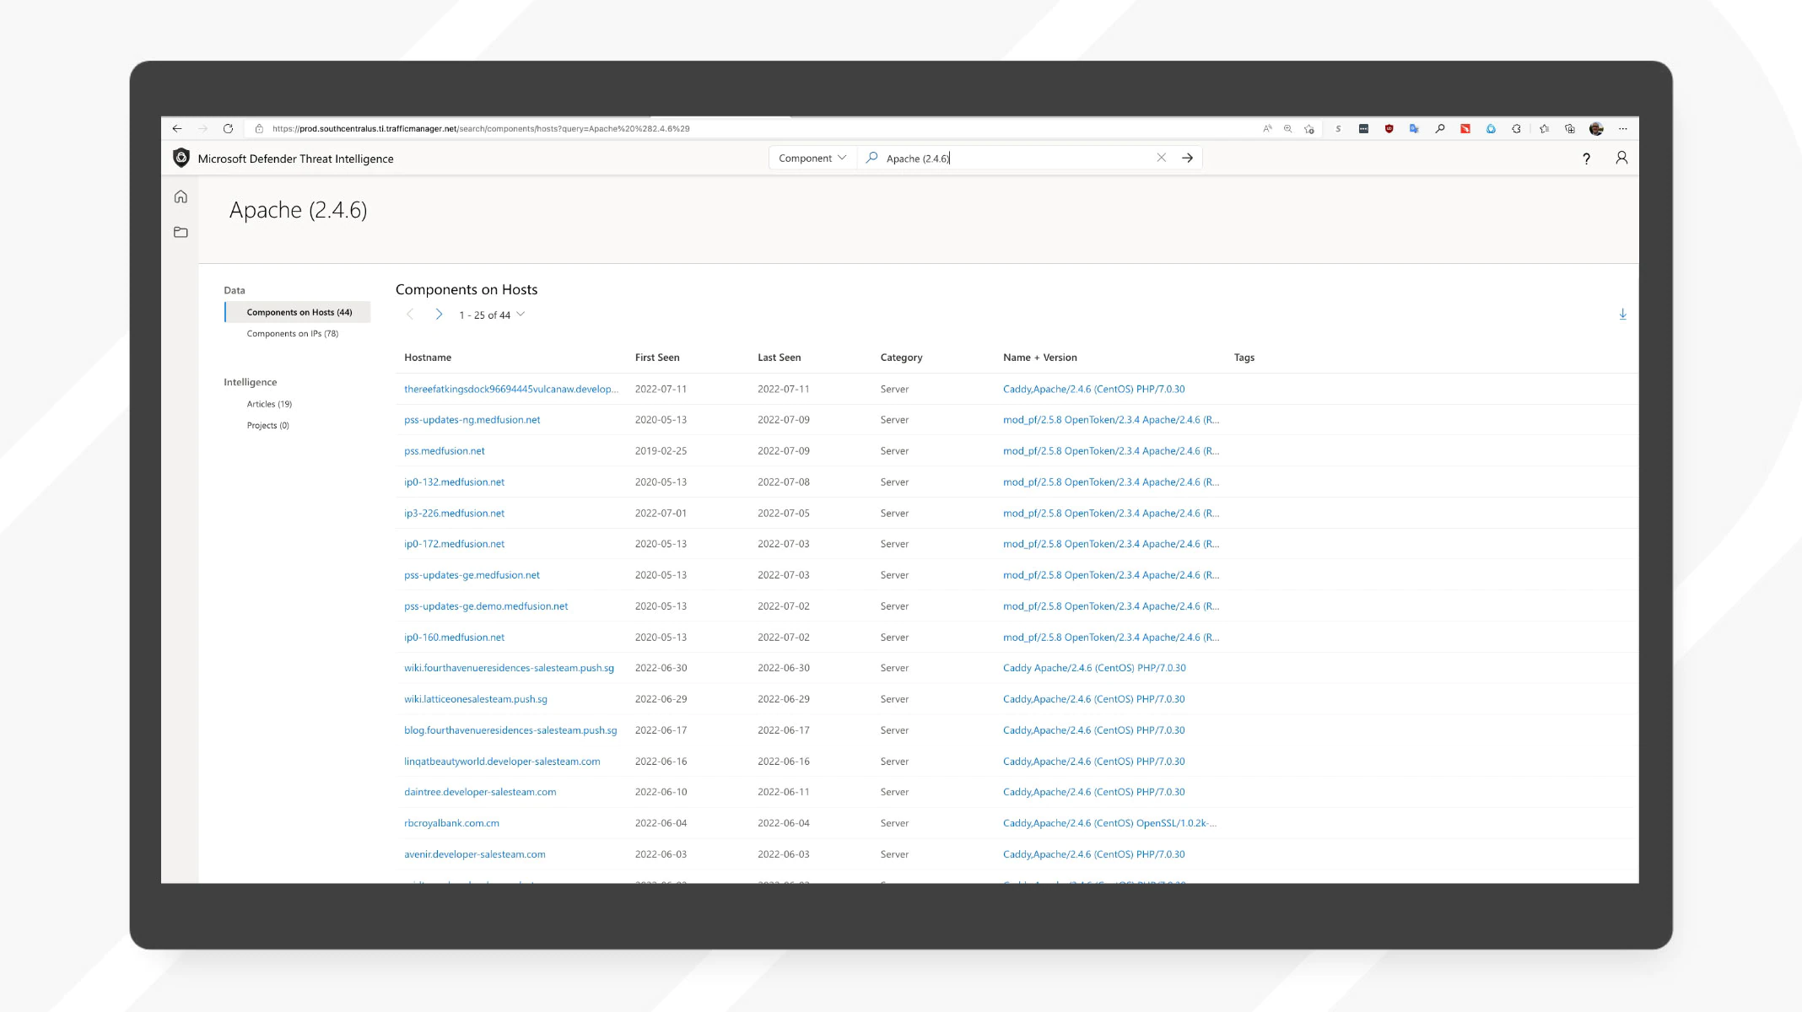Open Help using the question mark icon
Screen dimensions: 1802x1012
(1585, 159)
